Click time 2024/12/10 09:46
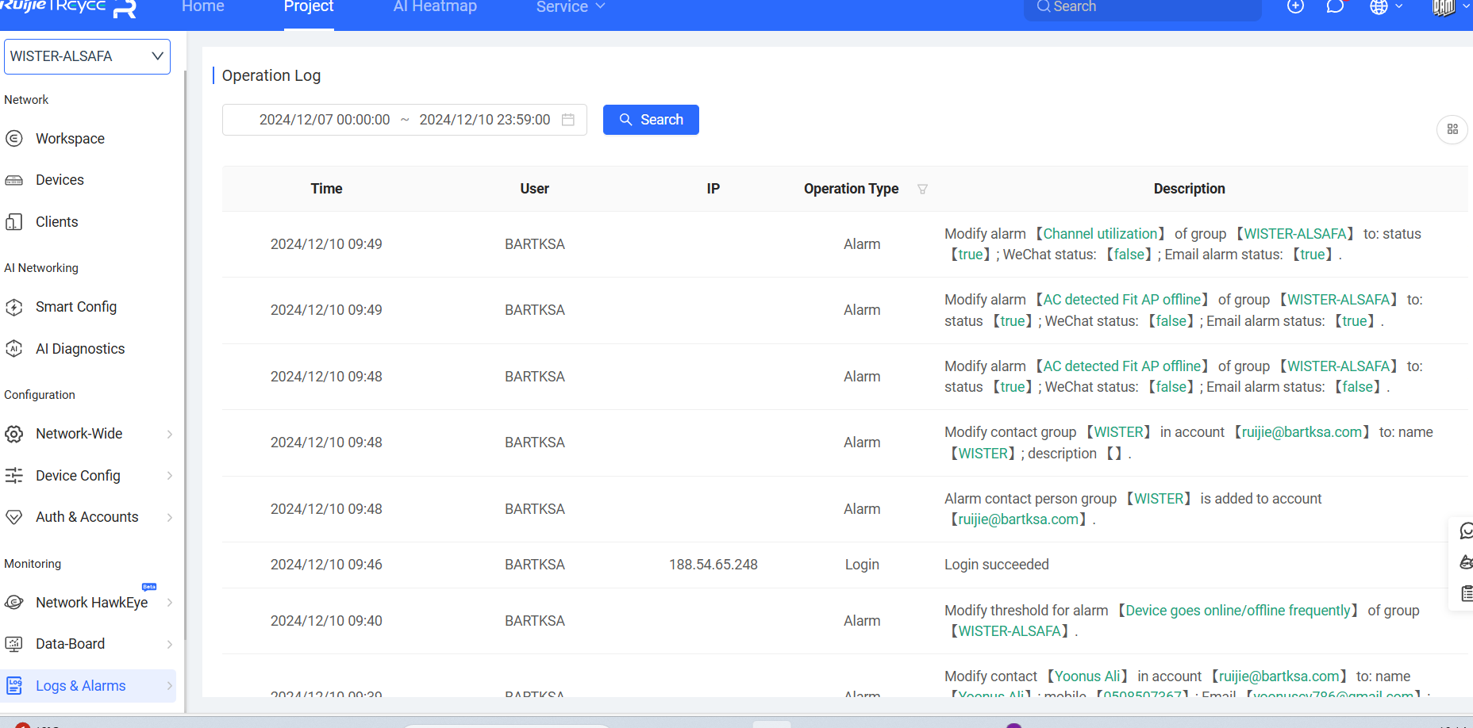Viewport: 1473px width, 728px height. point(326,565)
